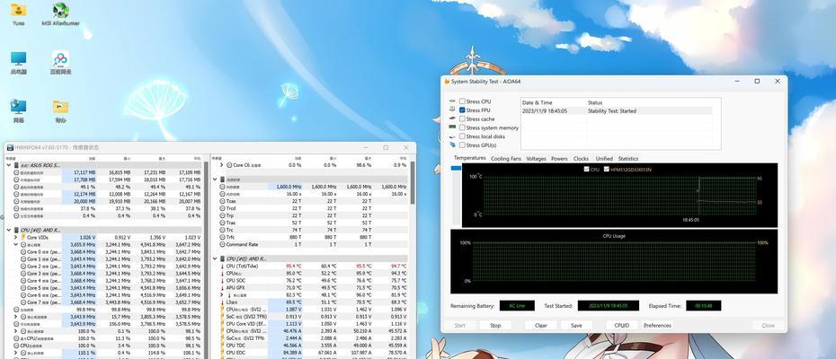The width and height of the screenshot is (836, 359).
Task: Expand the Core C6 row
Action: 221,165
